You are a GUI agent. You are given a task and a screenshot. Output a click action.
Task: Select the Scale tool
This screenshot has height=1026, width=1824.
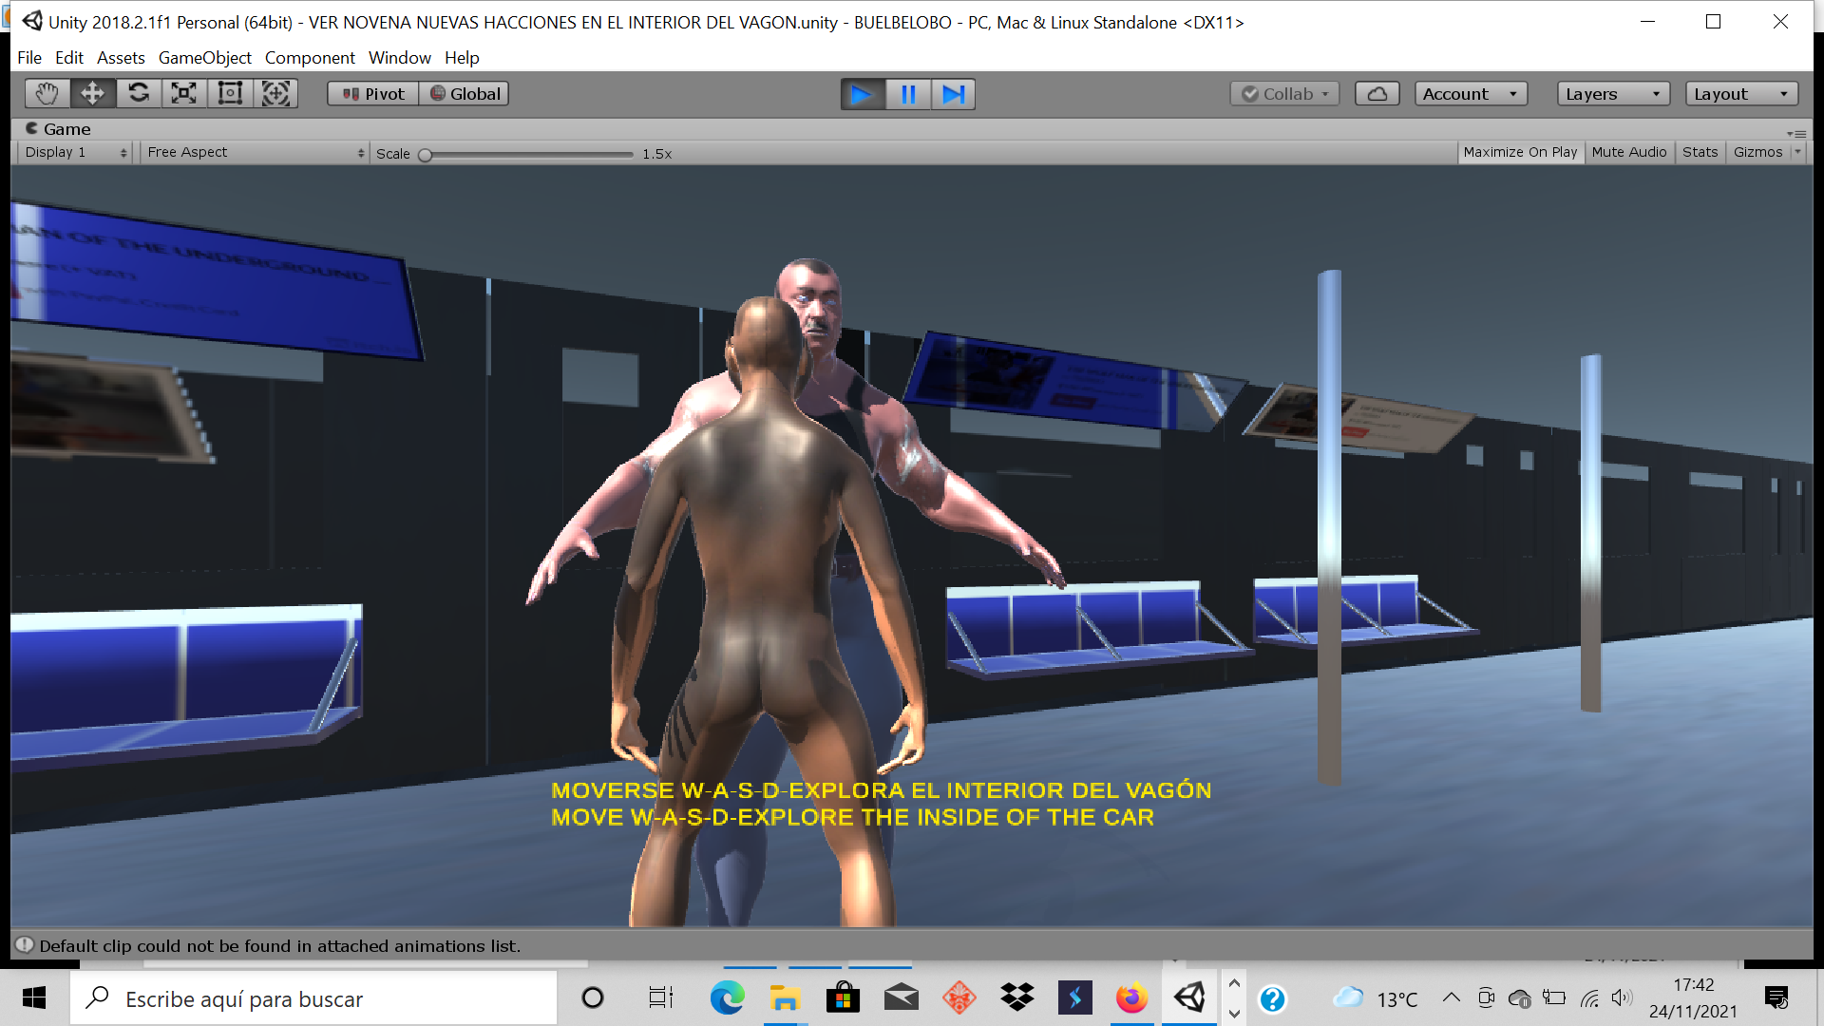click(183, 93)
